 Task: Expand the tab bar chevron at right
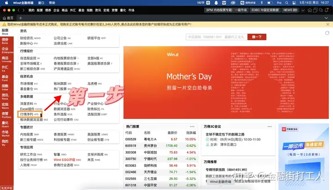(x=326, y=18)
